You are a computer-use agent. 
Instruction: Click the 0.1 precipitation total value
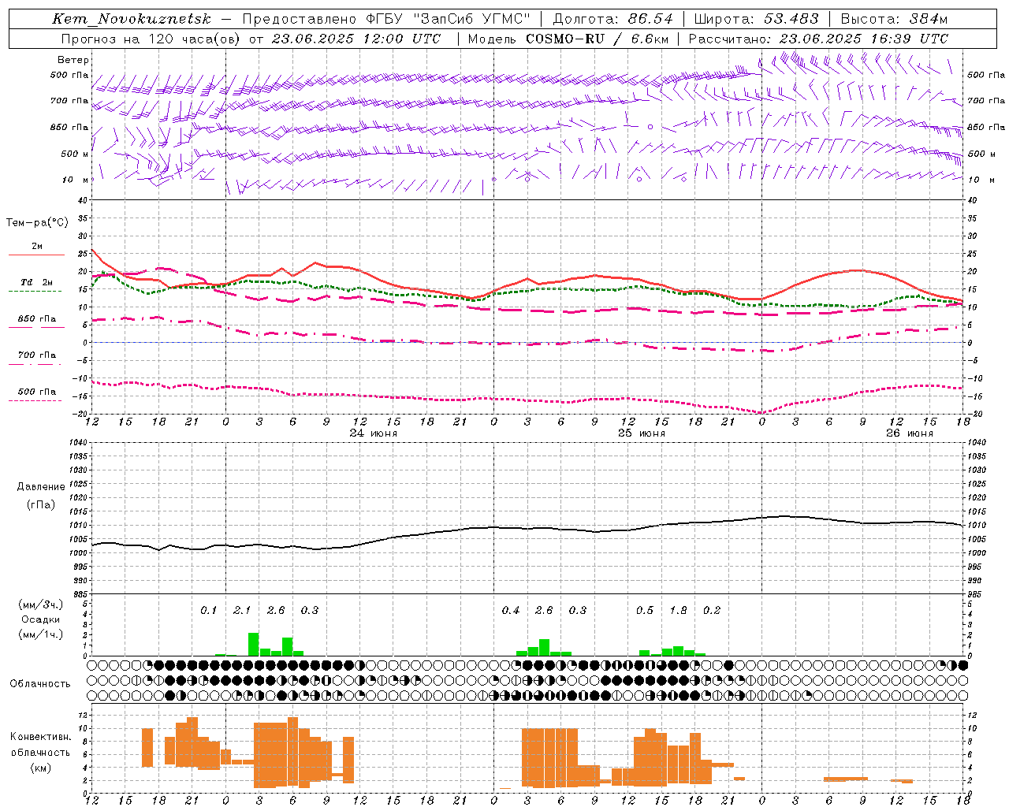208,610
